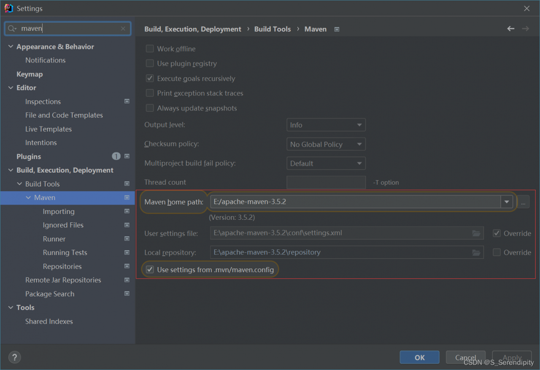Click project-level icon next to Maven breadcrumb
540x370 pixels.
pyautogui.click(x=337, y=29)
